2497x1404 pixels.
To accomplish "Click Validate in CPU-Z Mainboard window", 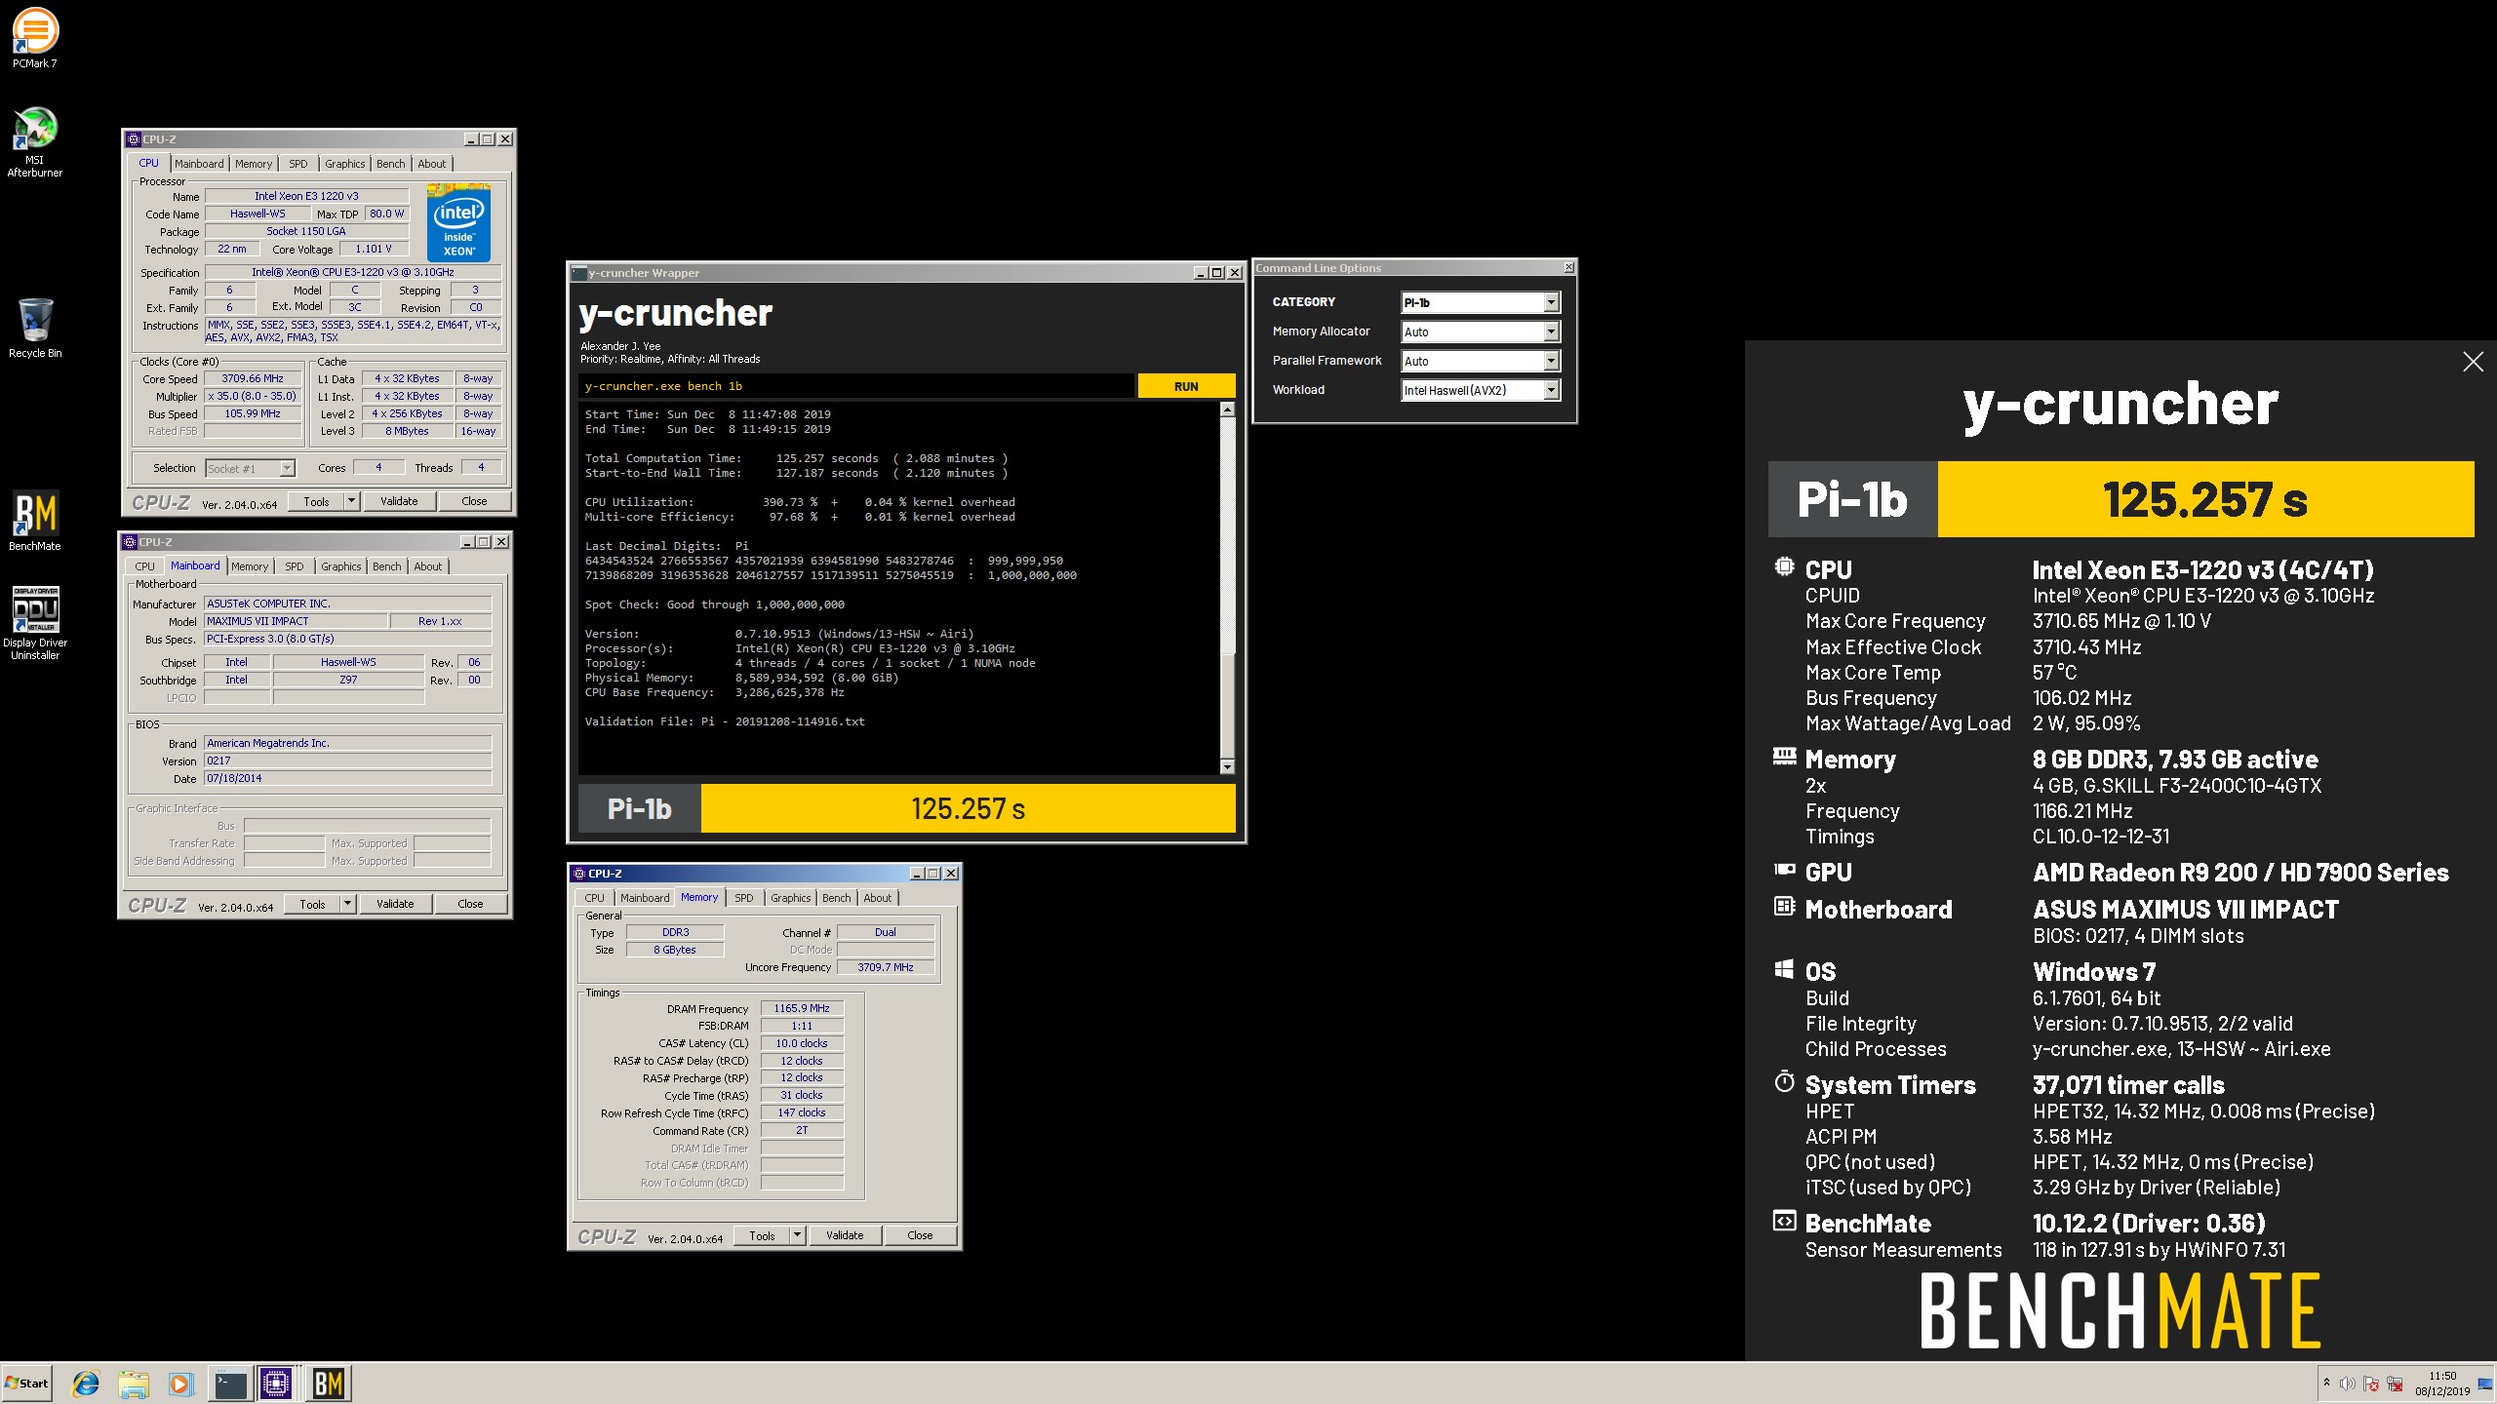I will pos(395,904).
